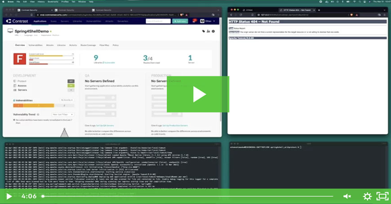This screenshot has height=204, width=391.
Task: Open video settings via the gear icon
Action: click(367, 196)
